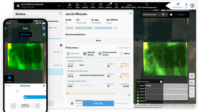This screenshot has height=112, width=199.
Task: Tap the Analysis pie chart button on phone
Action: coord(9,79)
